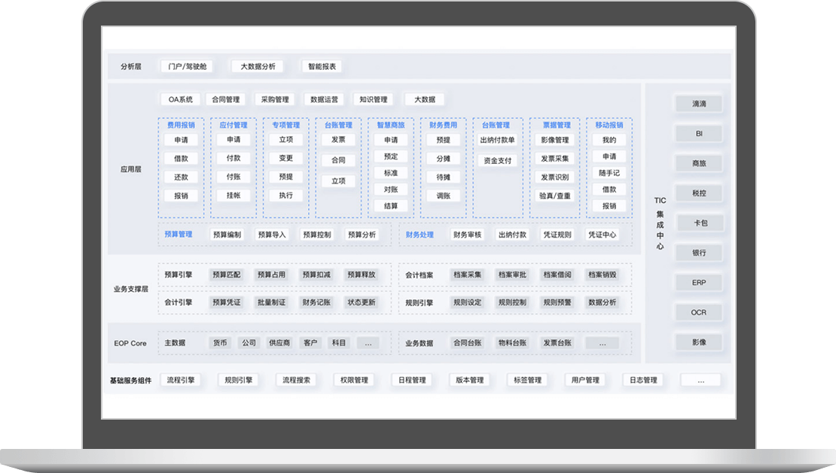Select the 智能报表 item
The height and width of the screenshot is (473, 836).
pos(322,66)
